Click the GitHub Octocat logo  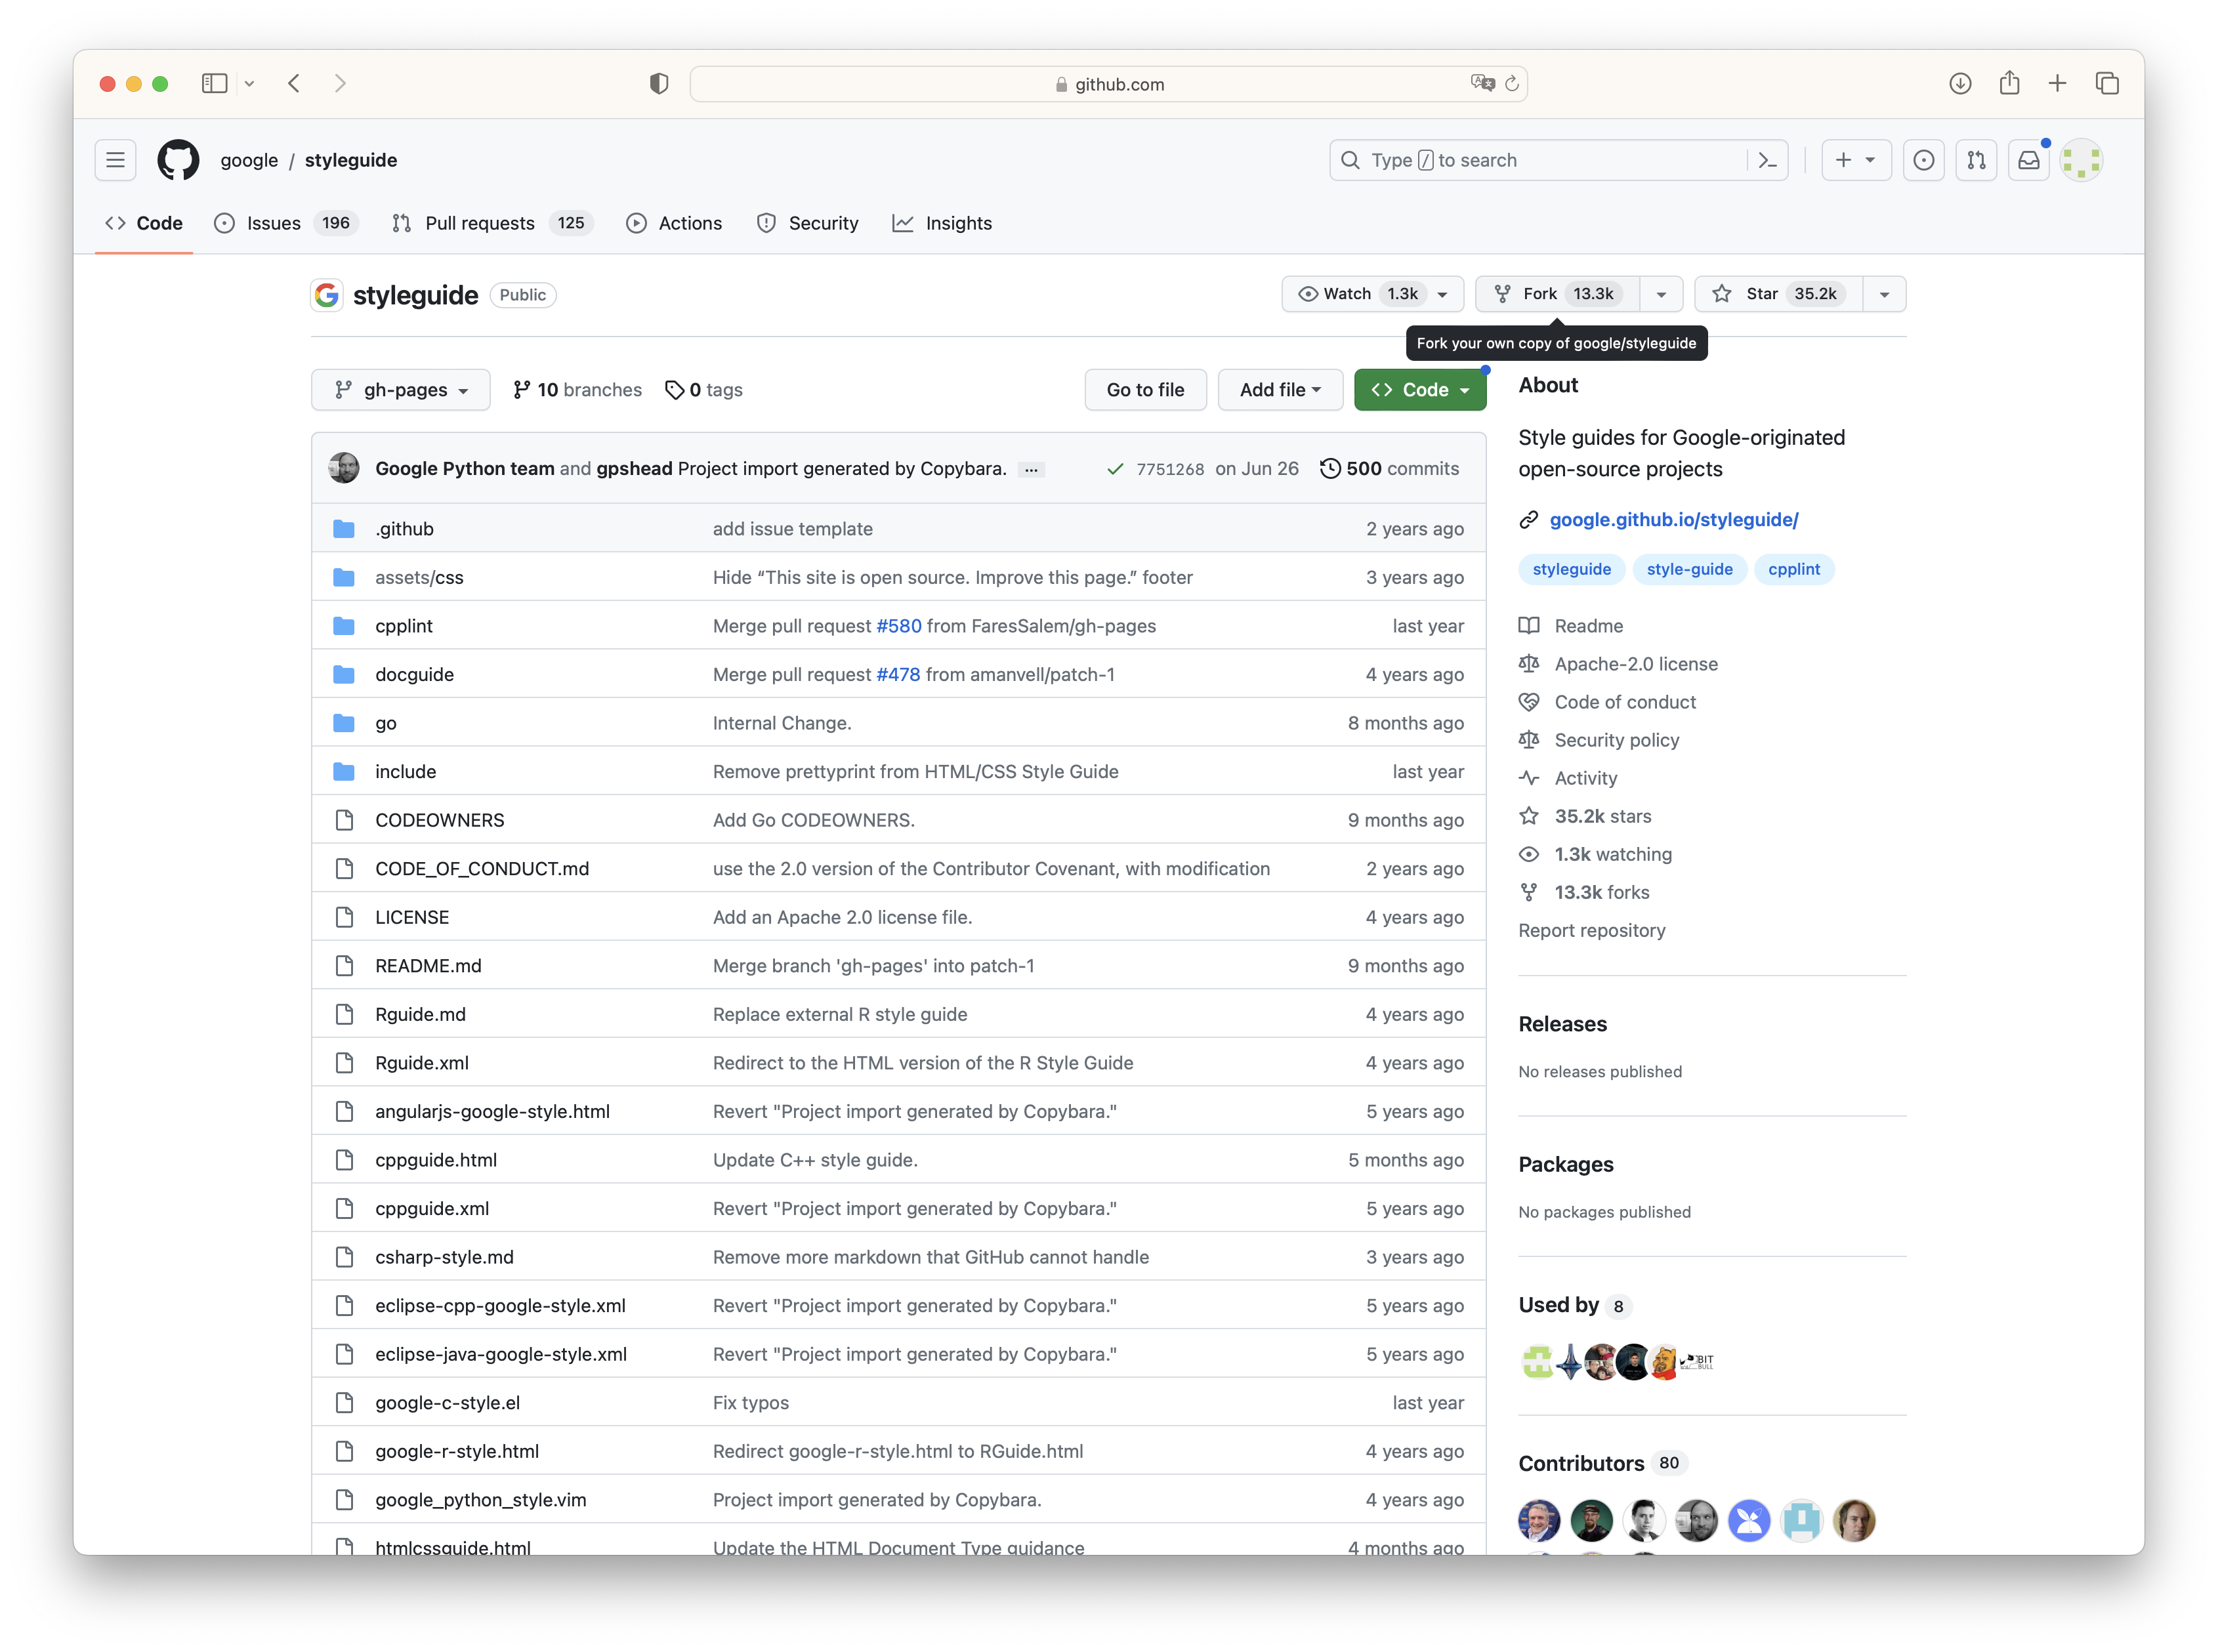tap(178, 160)
